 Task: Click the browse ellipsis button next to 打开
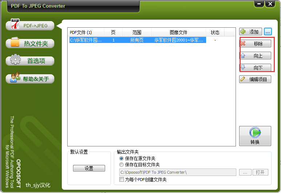tap(245, 172)
